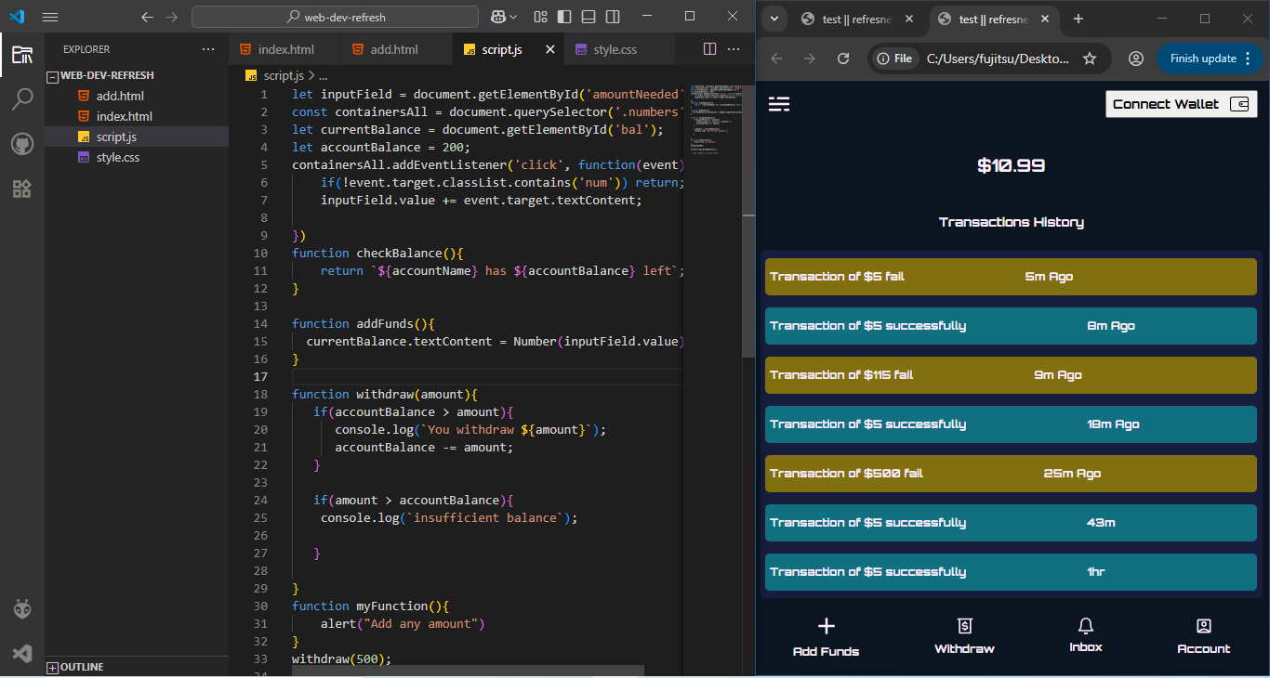
Task: Click the Finish update button
Action: pyautogui.click(x=1202, y=59)
